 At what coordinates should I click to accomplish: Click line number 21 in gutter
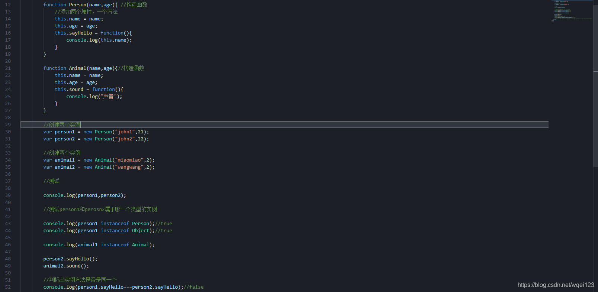8,68
